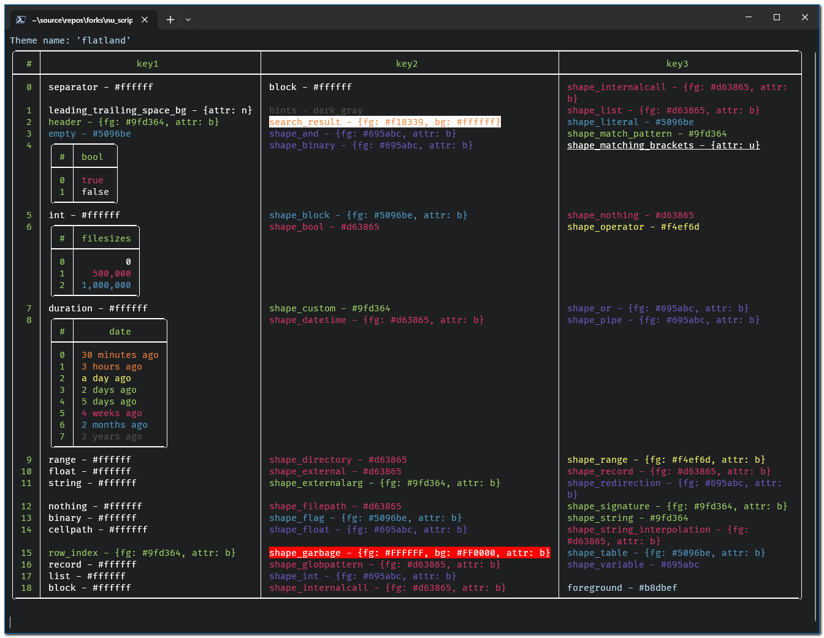Click 'string - #ffffff' text
Viewport: 824px width, 638px height.
pyautogui.click(x=93, y=483)
